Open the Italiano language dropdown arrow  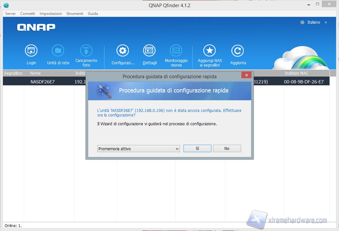click(x=326, y=22)
